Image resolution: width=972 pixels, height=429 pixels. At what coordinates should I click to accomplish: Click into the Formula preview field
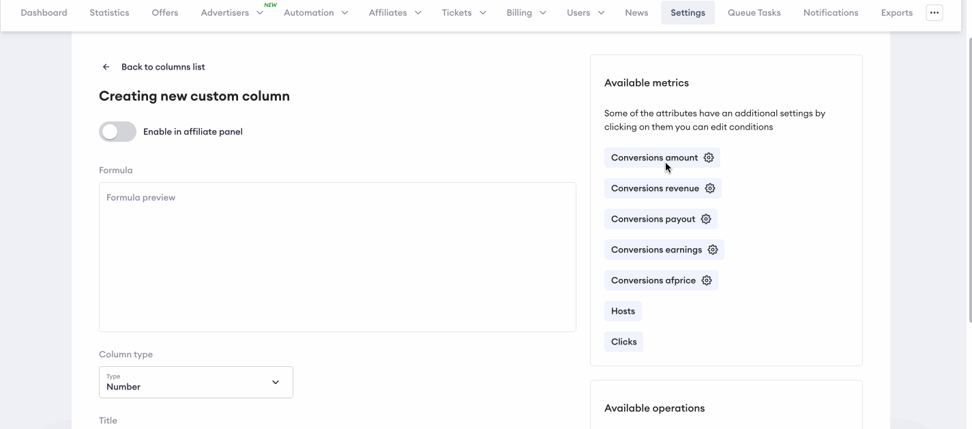click(337, 256)
